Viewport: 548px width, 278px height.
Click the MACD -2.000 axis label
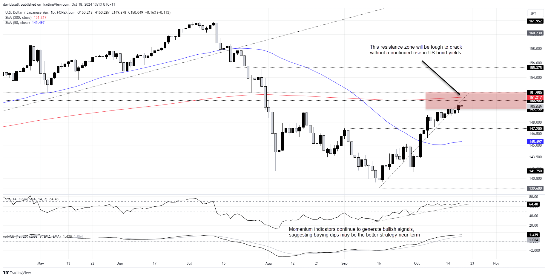tap(534, 251)
